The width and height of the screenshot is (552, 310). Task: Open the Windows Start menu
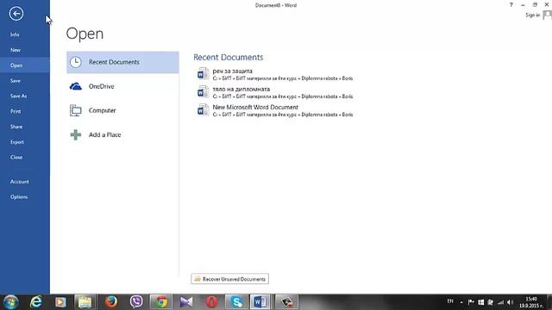(11, 302)
